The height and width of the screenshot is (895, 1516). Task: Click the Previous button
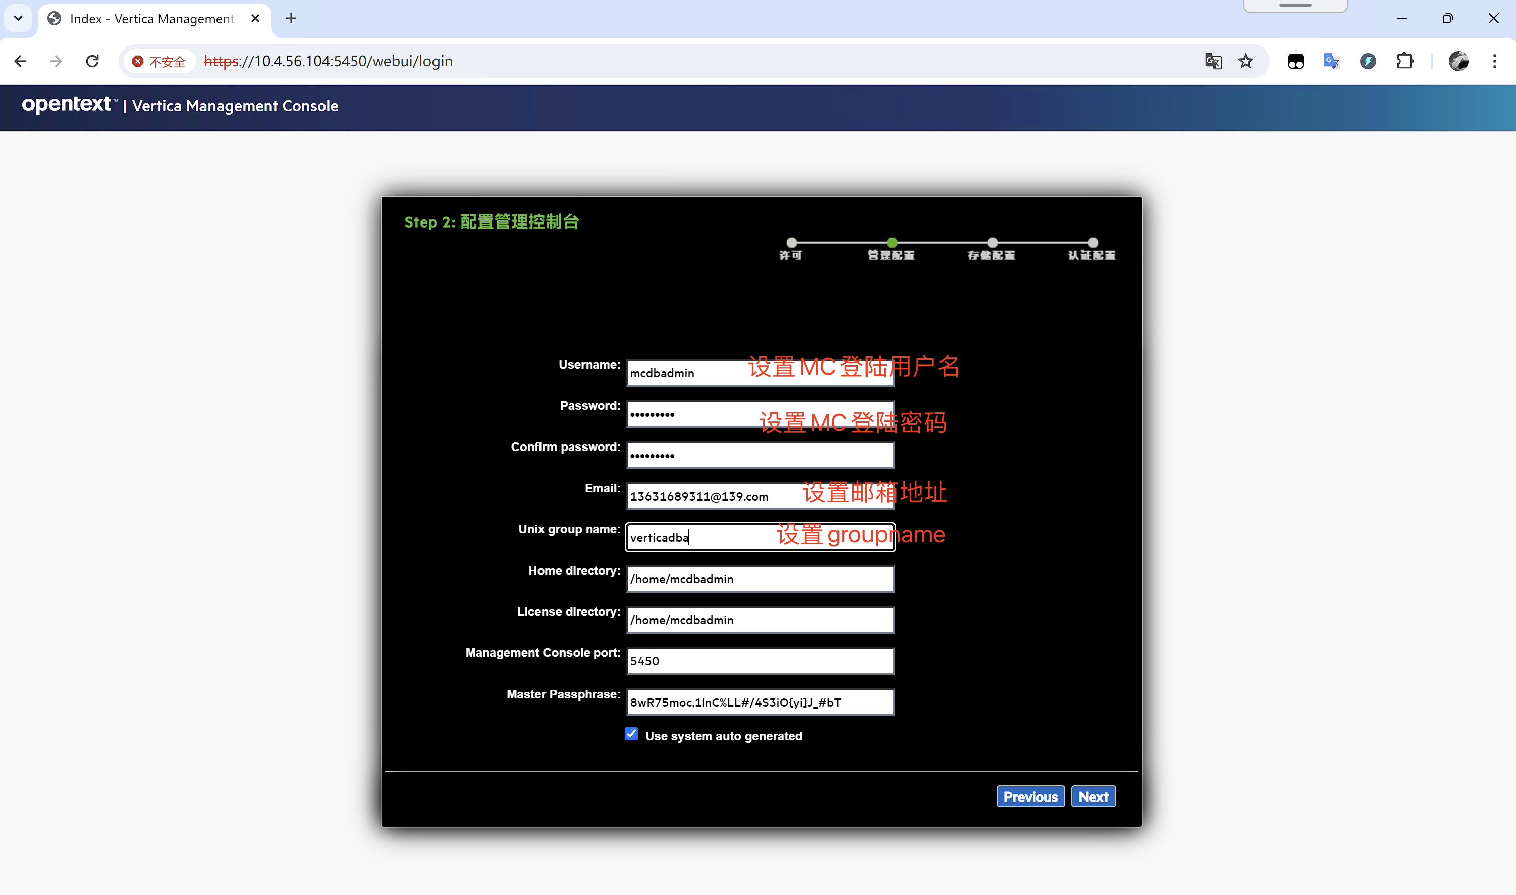tap(1030, 796)
